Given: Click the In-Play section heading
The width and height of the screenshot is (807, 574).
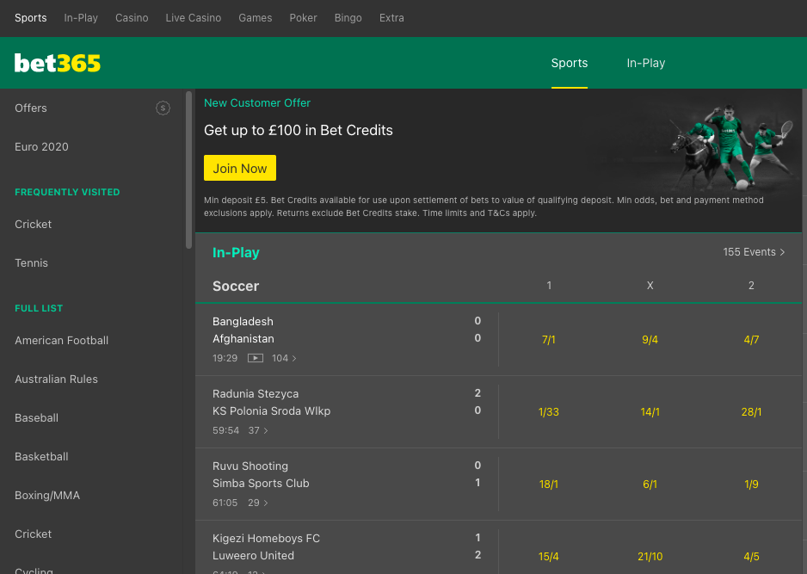Looking at the screenshot, I should point(236,253).
